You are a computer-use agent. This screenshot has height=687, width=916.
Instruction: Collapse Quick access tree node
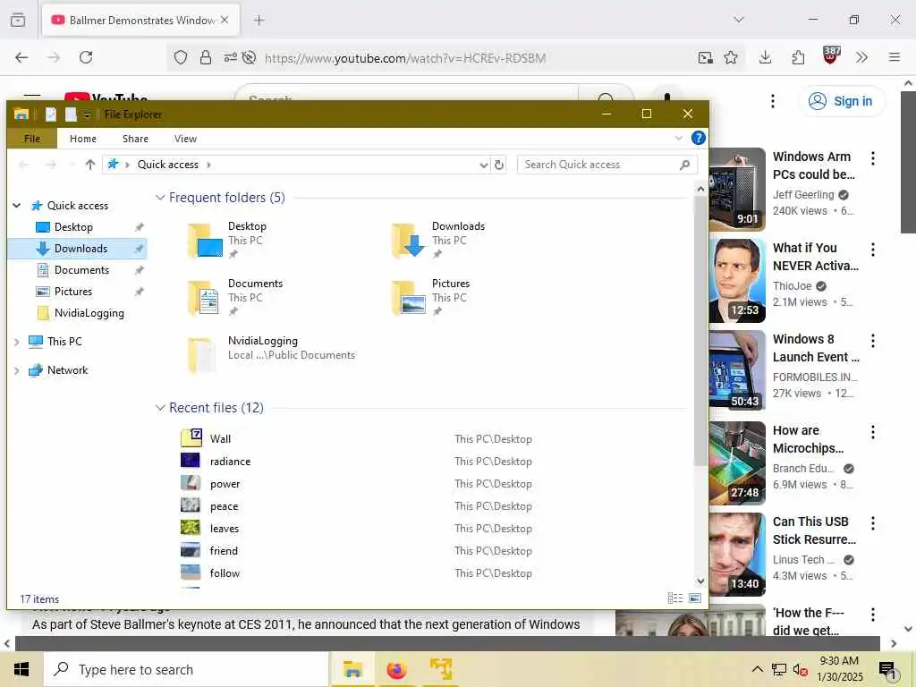pos(17,206)
